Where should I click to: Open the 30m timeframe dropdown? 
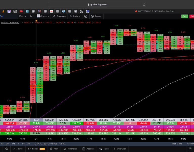tap(22, 16)
